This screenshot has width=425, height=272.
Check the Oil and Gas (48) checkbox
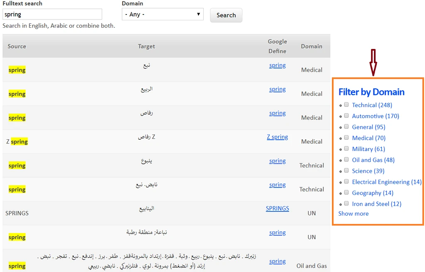pos(347,160)
